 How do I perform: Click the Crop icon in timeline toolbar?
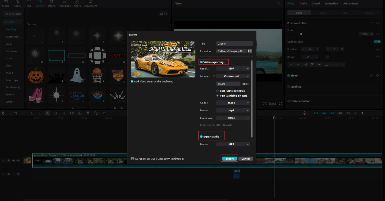(104, 113)
